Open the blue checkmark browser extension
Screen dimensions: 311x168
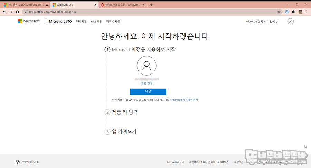click(x=287, y=12)
